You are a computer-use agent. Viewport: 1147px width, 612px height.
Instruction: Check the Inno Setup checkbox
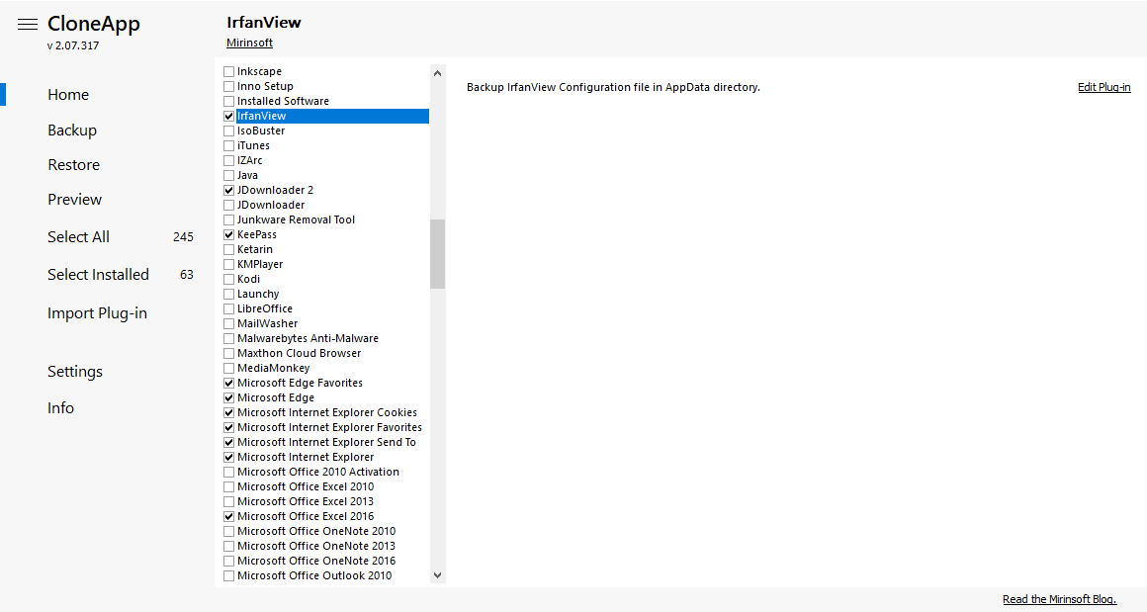[x=229, y=86]
